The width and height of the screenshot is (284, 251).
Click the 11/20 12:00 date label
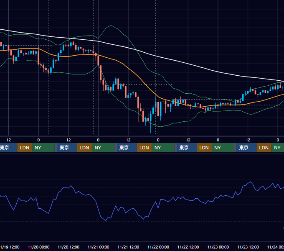tap(68, 247)
